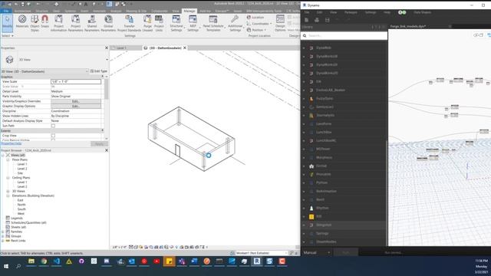
Task: Click Edit button for Graphic Display Options
Action: click(76, 107)
